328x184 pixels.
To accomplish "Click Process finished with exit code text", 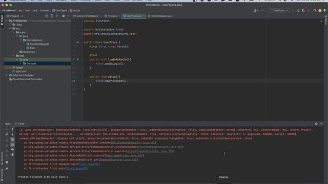I will coord(43,177).
